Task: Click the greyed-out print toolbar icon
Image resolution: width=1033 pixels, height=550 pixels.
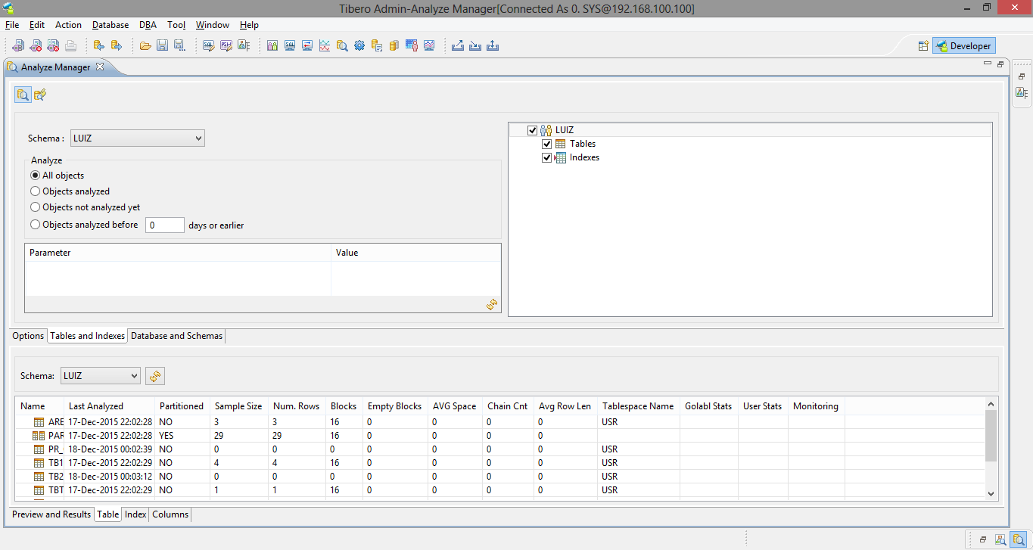Action: [70, 46]
